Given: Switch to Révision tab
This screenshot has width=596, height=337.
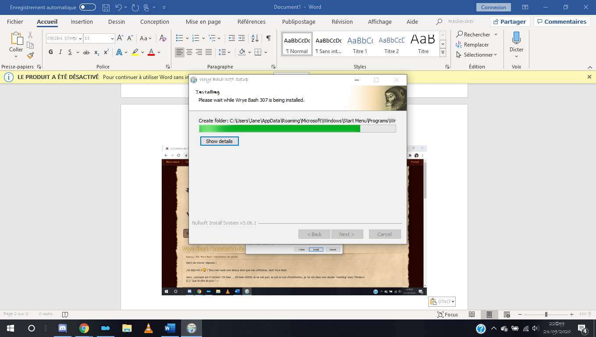Looking at the screenshot, I should (342, 22).
